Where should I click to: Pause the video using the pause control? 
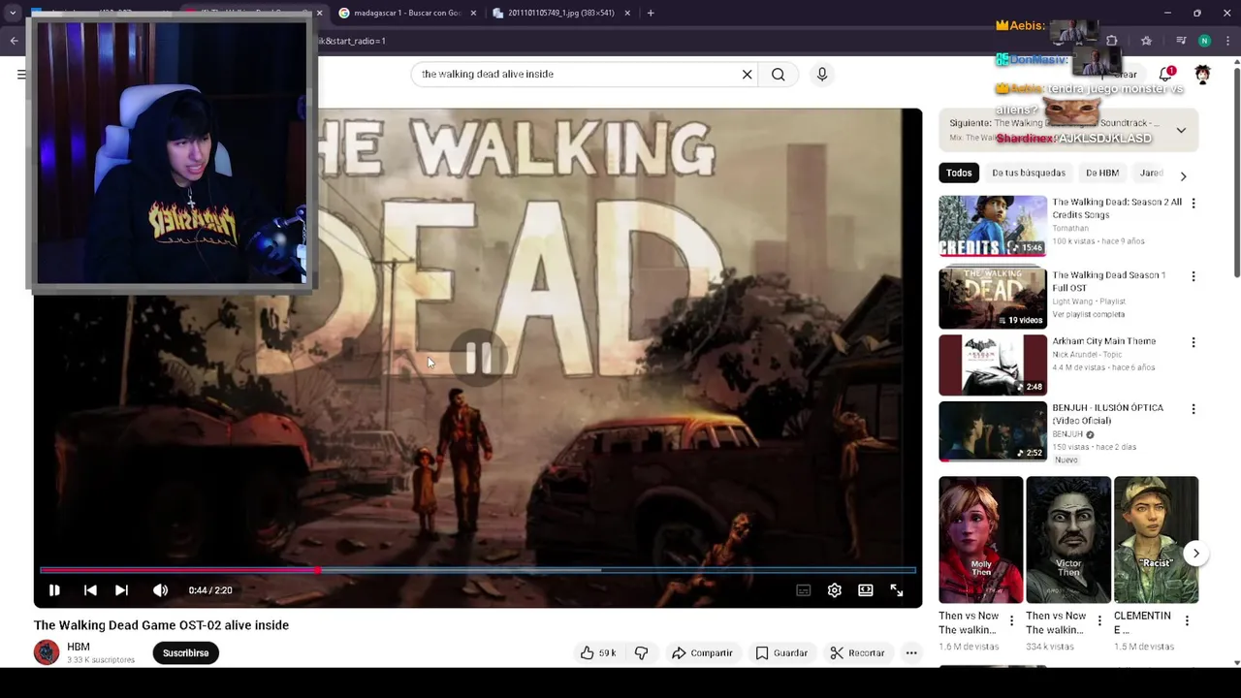(x=54, y=590)
